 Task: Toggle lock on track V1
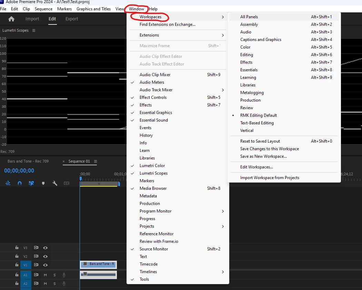coord(17,265)
